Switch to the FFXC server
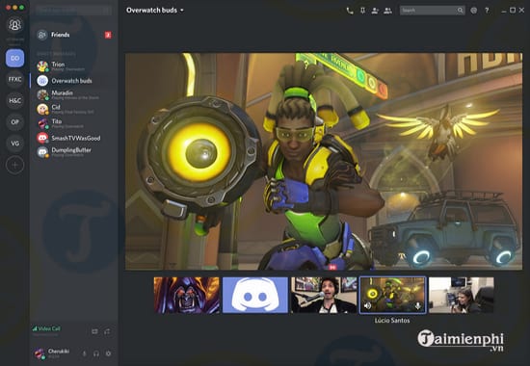This screenshot has height=366, width=530. 14,79
